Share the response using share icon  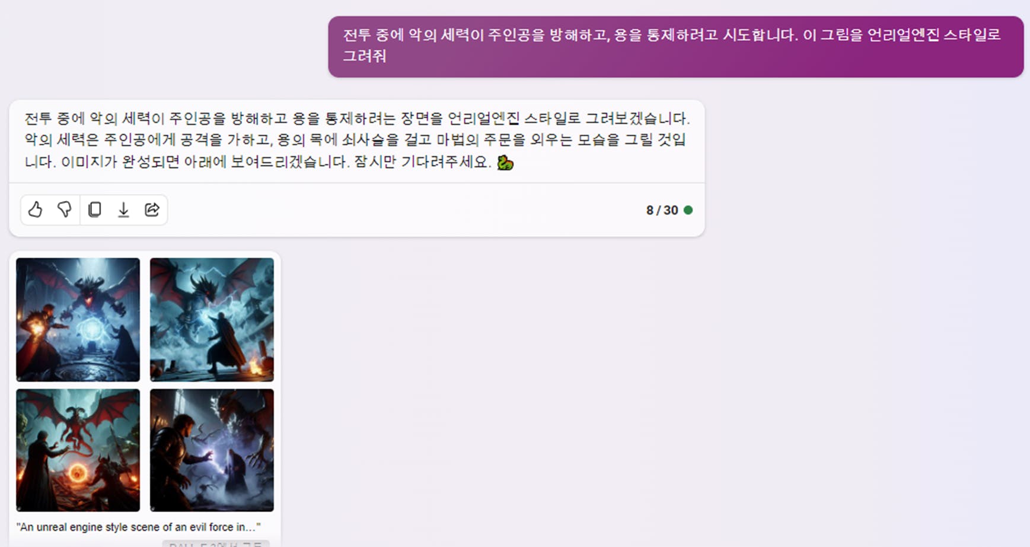pos(152,209)
